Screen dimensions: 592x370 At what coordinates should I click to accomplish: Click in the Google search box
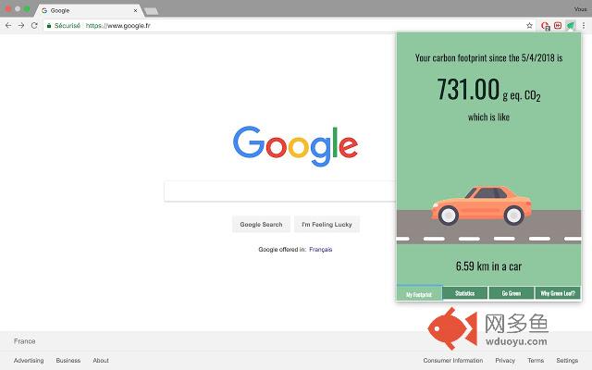[279, 191]
